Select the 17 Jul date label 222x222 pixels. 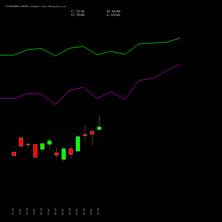pyautogui.click(x=34, y=211)
